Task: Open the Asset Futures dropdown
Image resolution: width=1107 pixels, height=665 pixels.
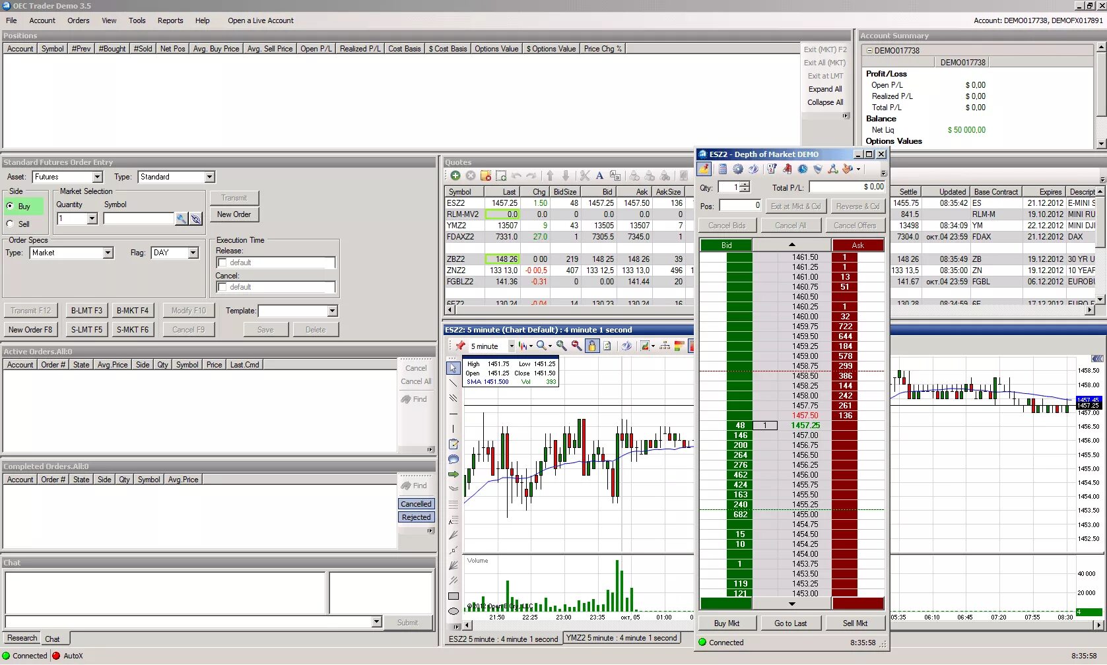Action: pyautogui.click(x=98, y=177)
